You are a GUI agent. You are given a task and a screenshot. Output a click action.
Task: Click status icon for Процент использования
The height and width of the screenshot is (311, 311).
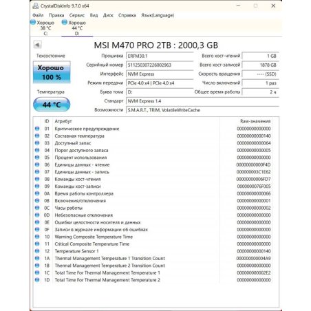[37, 158]
